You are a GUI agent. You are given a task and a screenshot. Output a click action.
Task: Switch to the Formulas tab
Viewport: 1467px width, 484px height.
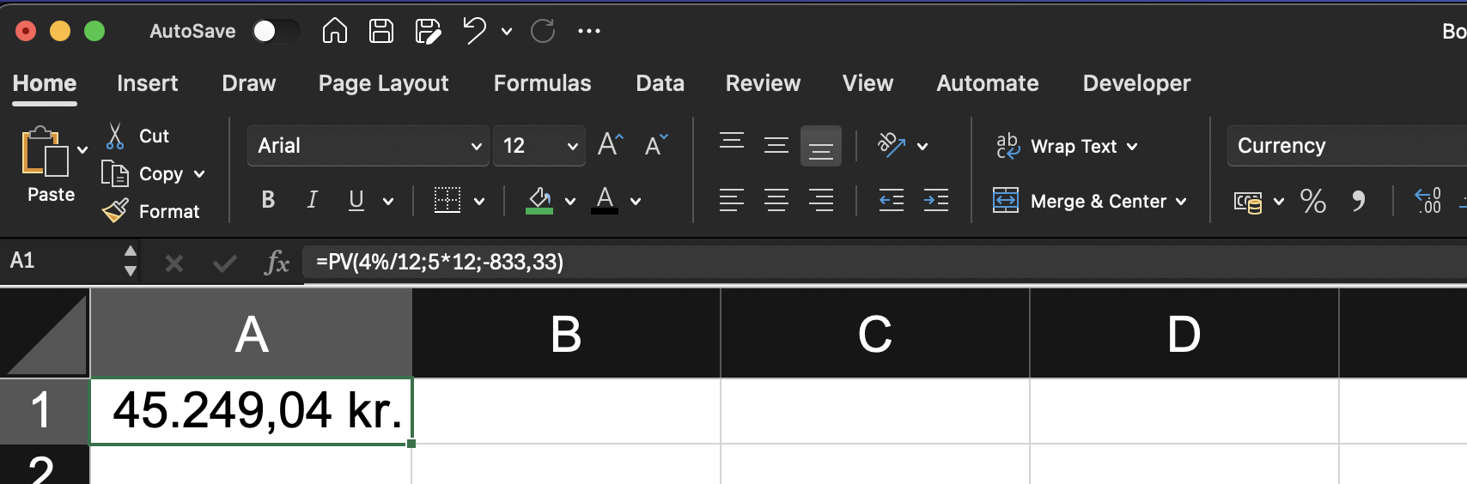coord(542,83)
